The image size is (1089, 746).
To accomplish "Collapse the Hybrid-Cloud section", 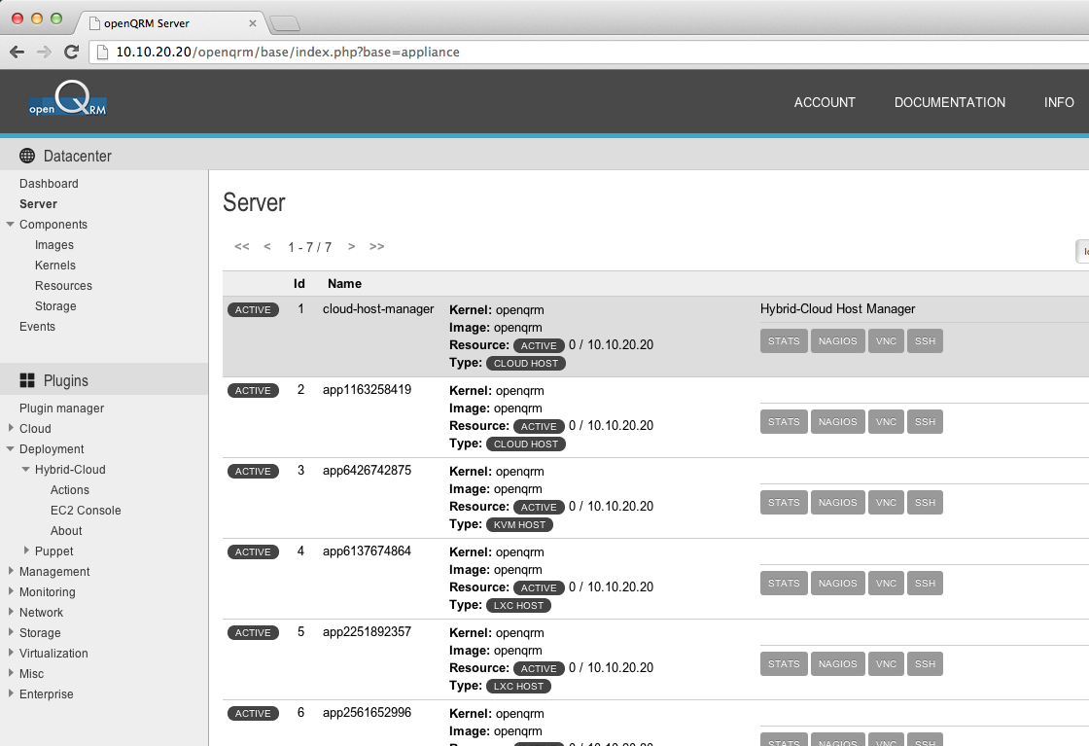I will (26, 469).
